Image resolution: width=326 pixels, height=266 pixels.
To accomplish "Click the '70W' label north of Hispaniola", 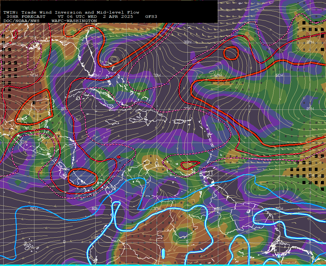I will pos(157,75).
